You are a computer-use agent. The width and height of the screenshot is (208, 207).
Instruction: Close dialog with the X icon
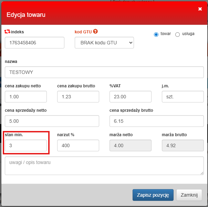(x=200, y=9)
